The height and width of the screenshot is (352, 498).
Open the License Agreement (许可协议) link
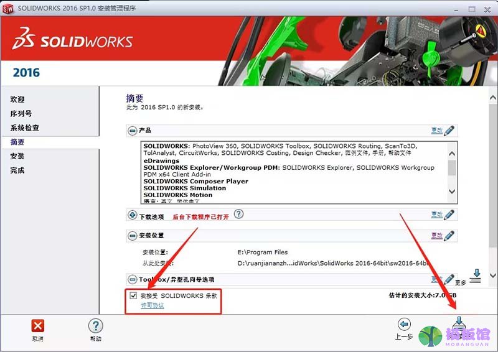point(153,305)
